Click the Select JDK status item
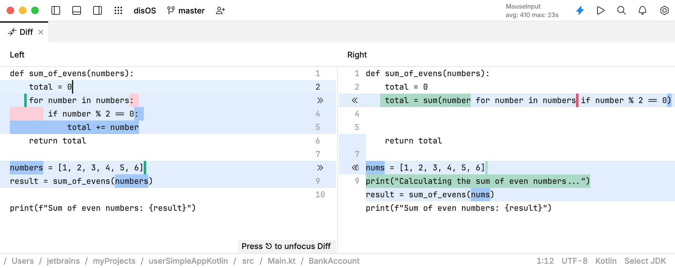Image resolution: width=675 pixels, height=268 pixels. click(645, 261)
